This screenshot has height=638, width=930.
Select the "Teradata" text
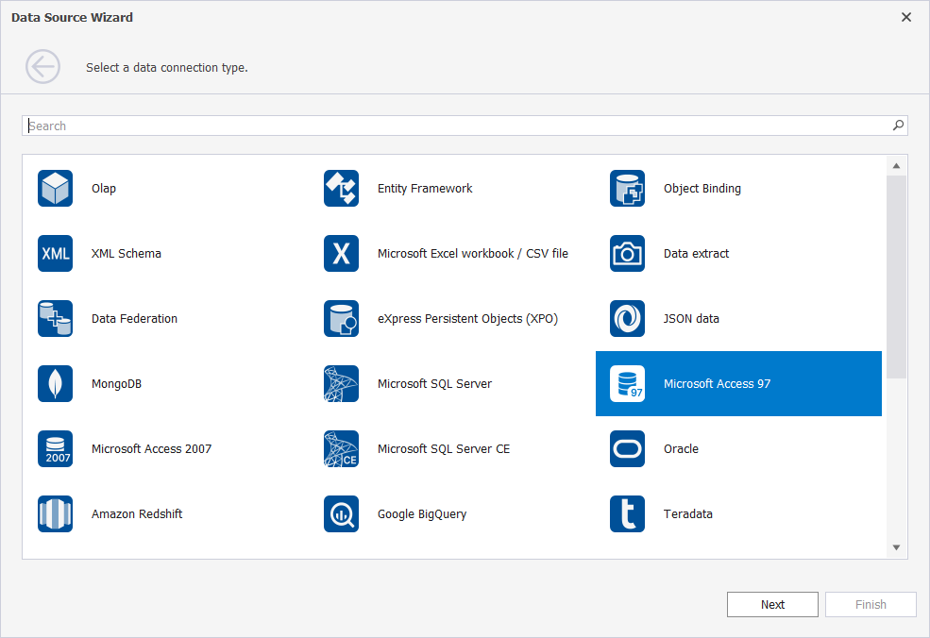click(688, 514)
